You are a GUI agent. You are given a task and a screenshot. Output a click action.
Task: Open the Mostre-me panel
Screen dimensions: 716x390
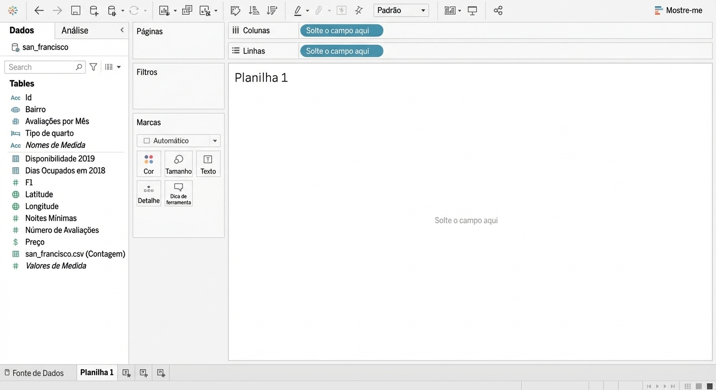678,10
